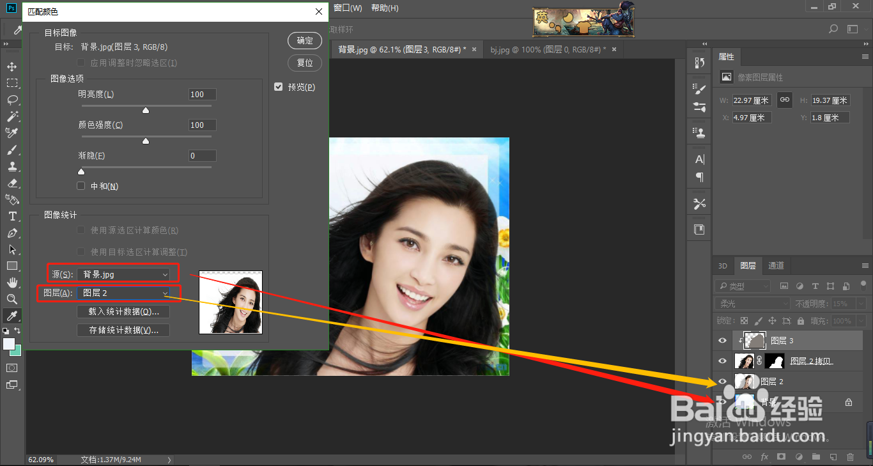
Task: Select the Horizontal Type tool
Action: click(12, 216)
